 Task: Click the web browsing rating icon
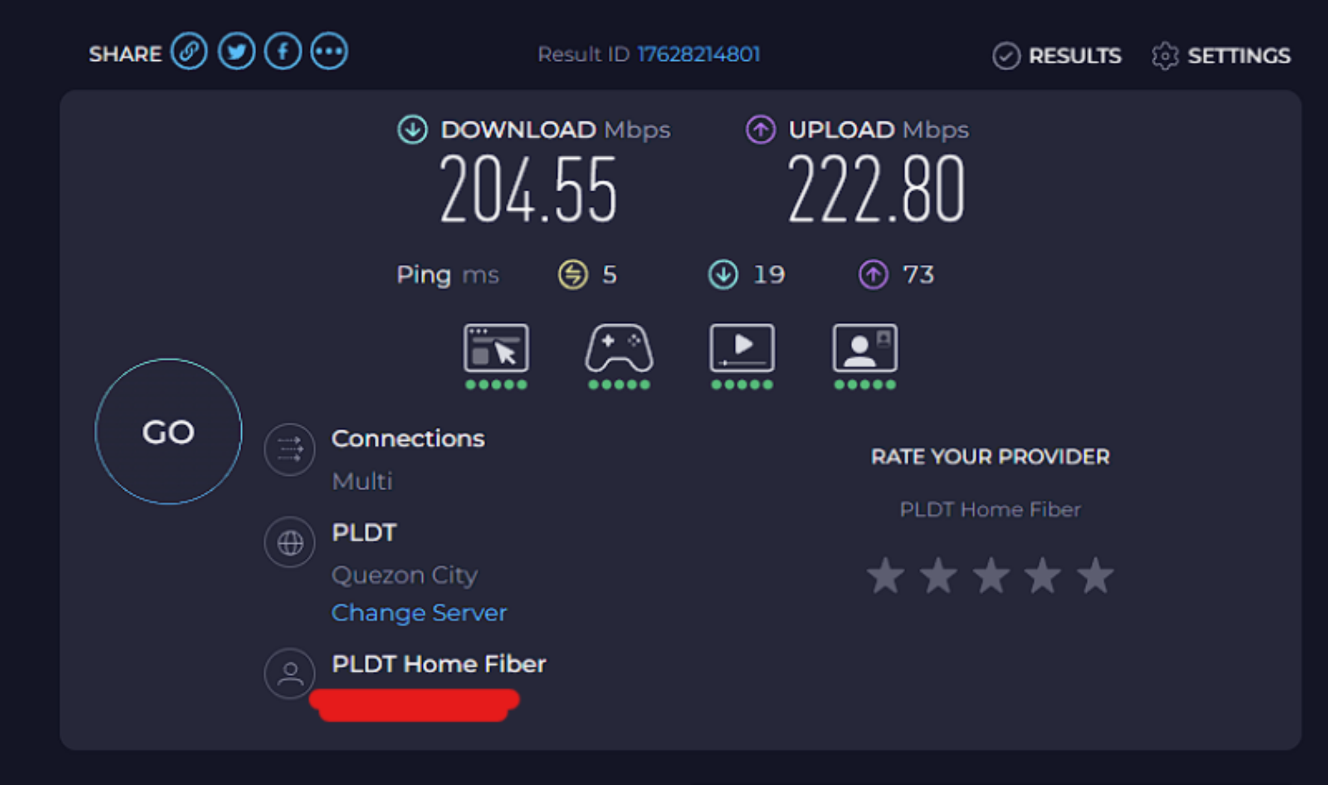[x=496, y=349]
